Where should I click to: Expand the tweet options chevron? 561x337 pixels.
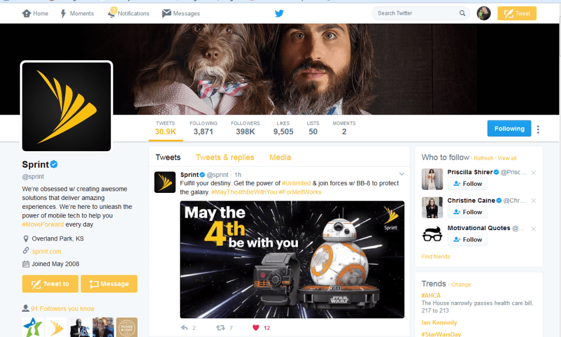pos(402,174)
